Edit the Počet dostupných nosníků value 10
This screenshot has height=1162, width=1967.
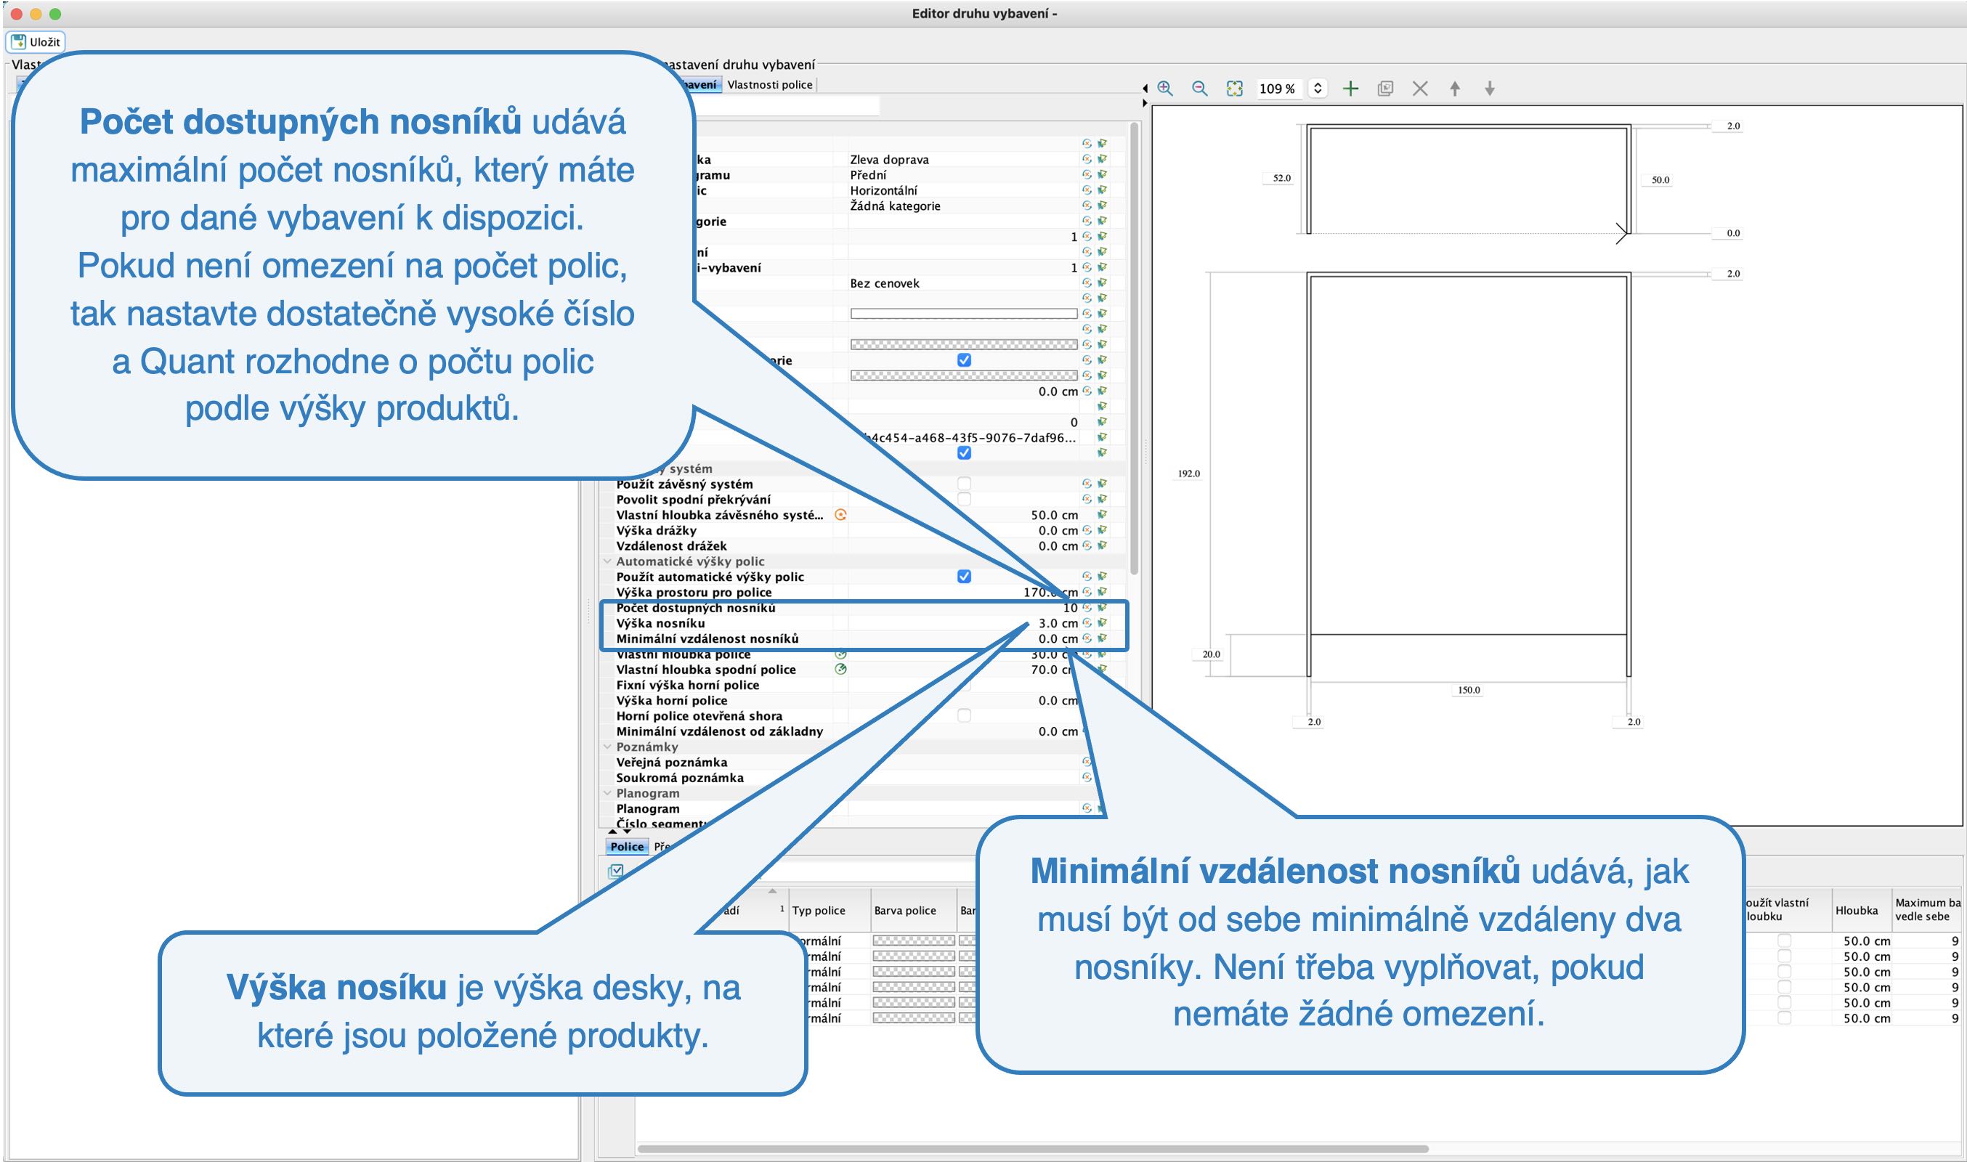[963, 608]
